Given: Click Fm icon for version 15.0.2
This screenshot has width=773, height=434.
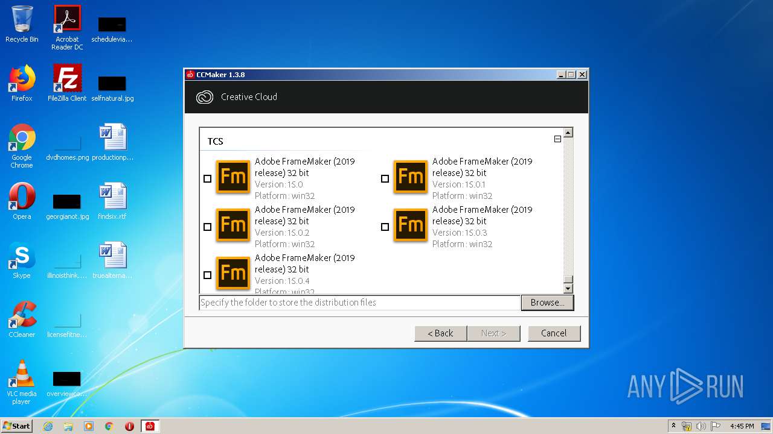Looking at the screenshot, I should 233,225.
